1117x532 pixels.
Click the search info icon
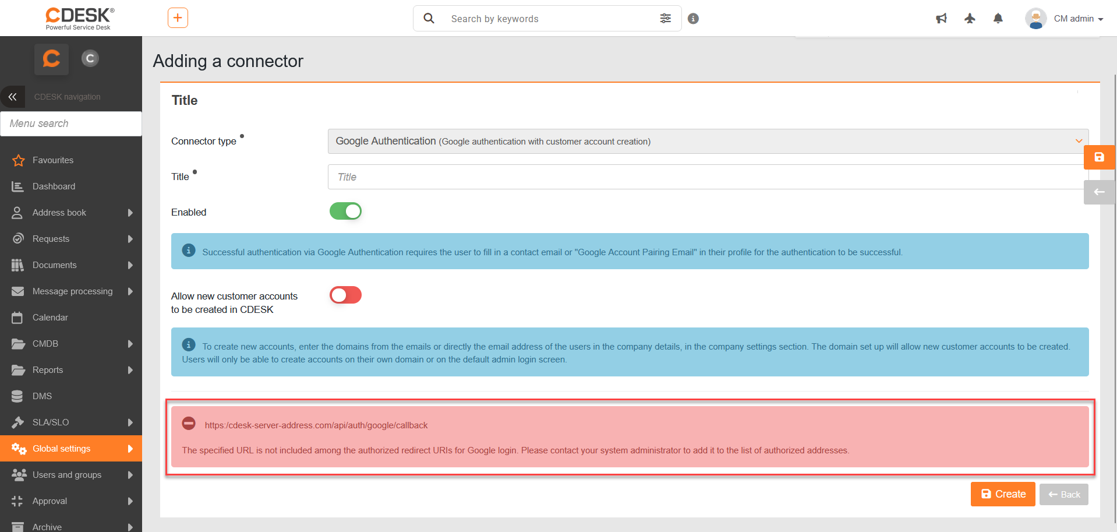(x=693, y=19)
